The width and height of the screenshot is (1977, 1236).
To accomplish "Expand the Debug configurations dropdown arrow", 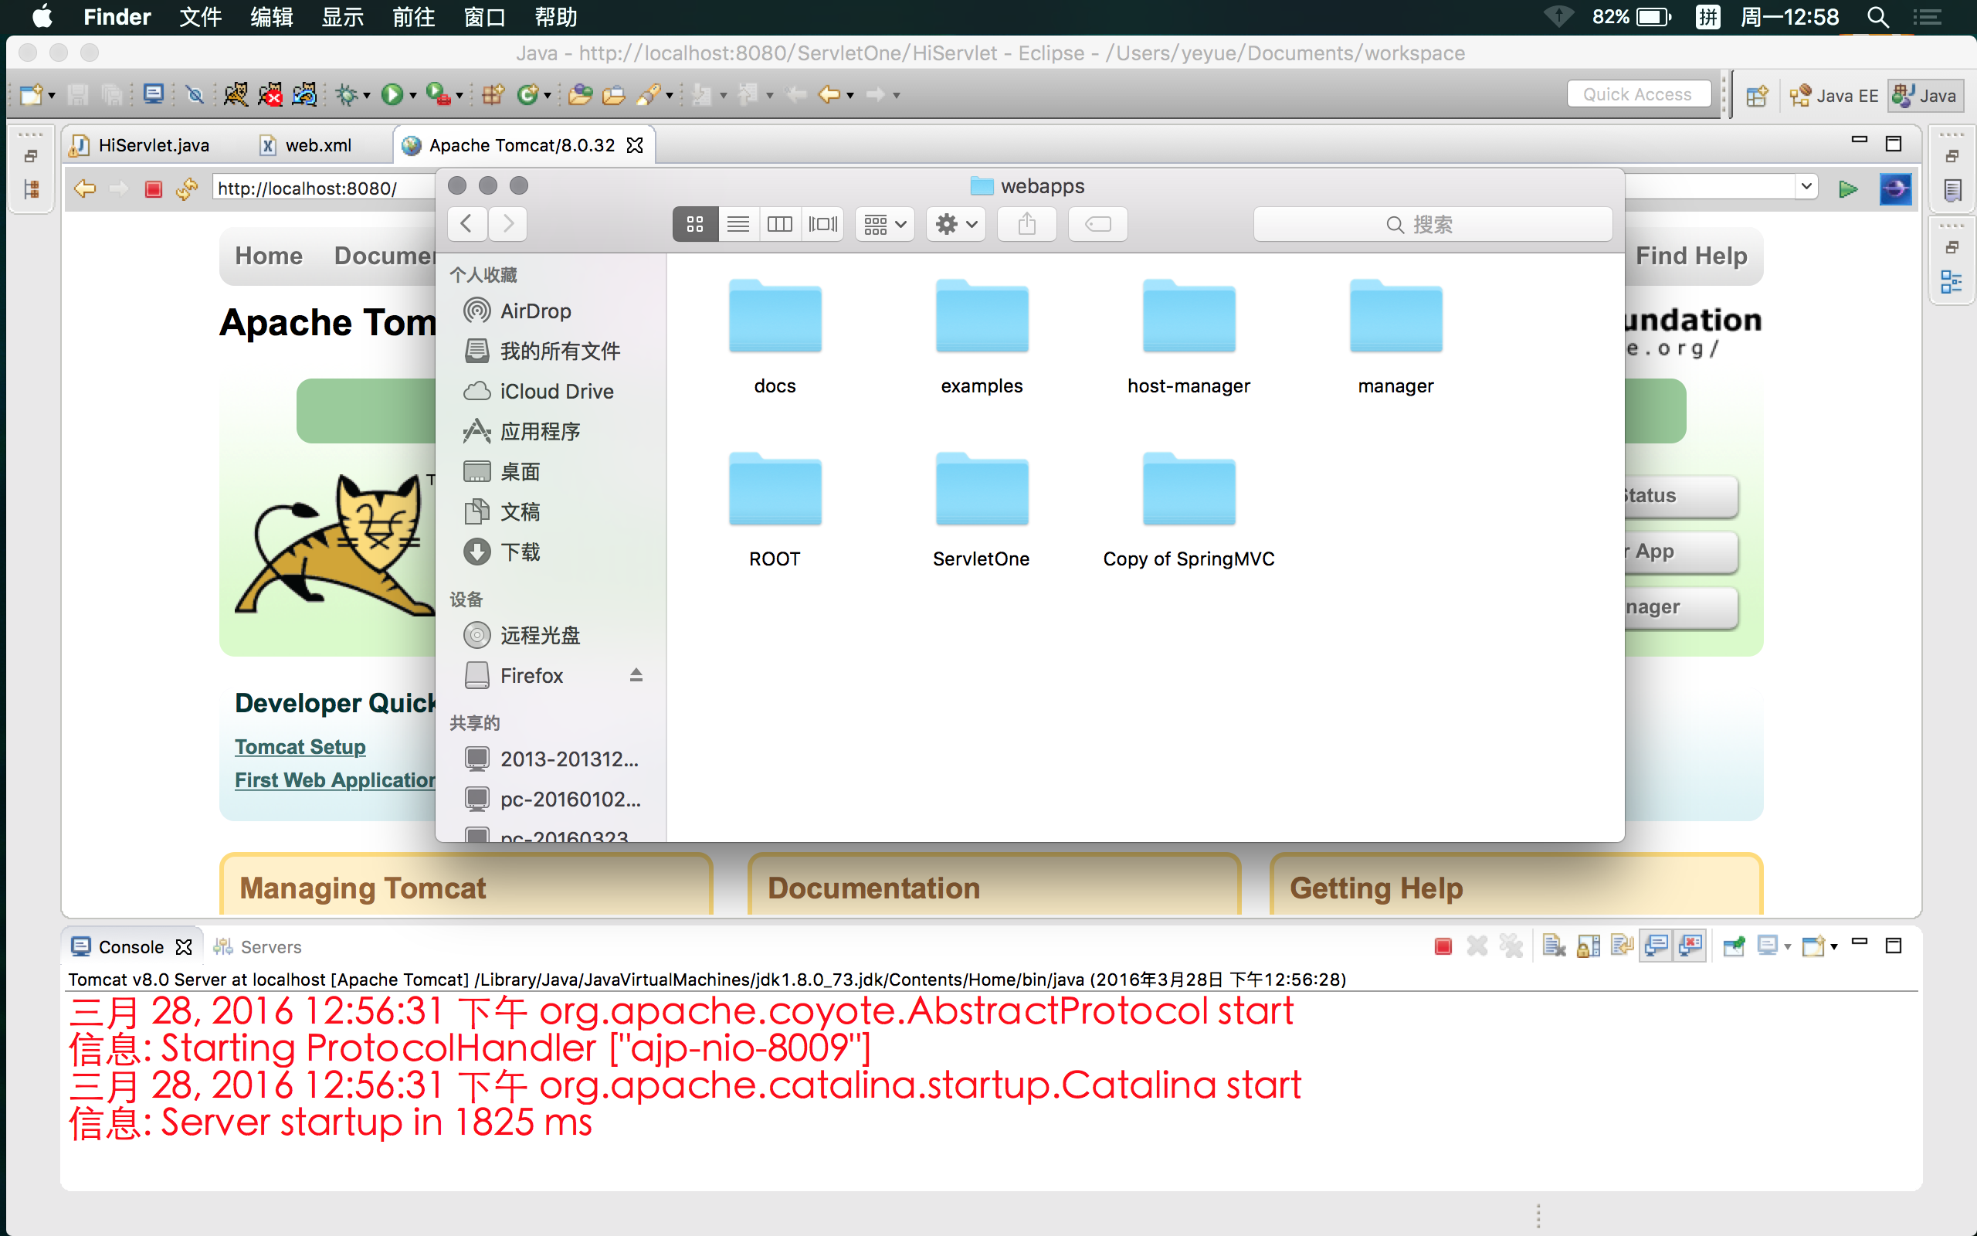I will pyautogui.click(x=367, y=96).
